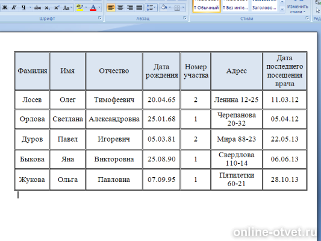Open the borders dropdown arrow
This screenshot has width=321, height=241.
(x=183, y=8)
